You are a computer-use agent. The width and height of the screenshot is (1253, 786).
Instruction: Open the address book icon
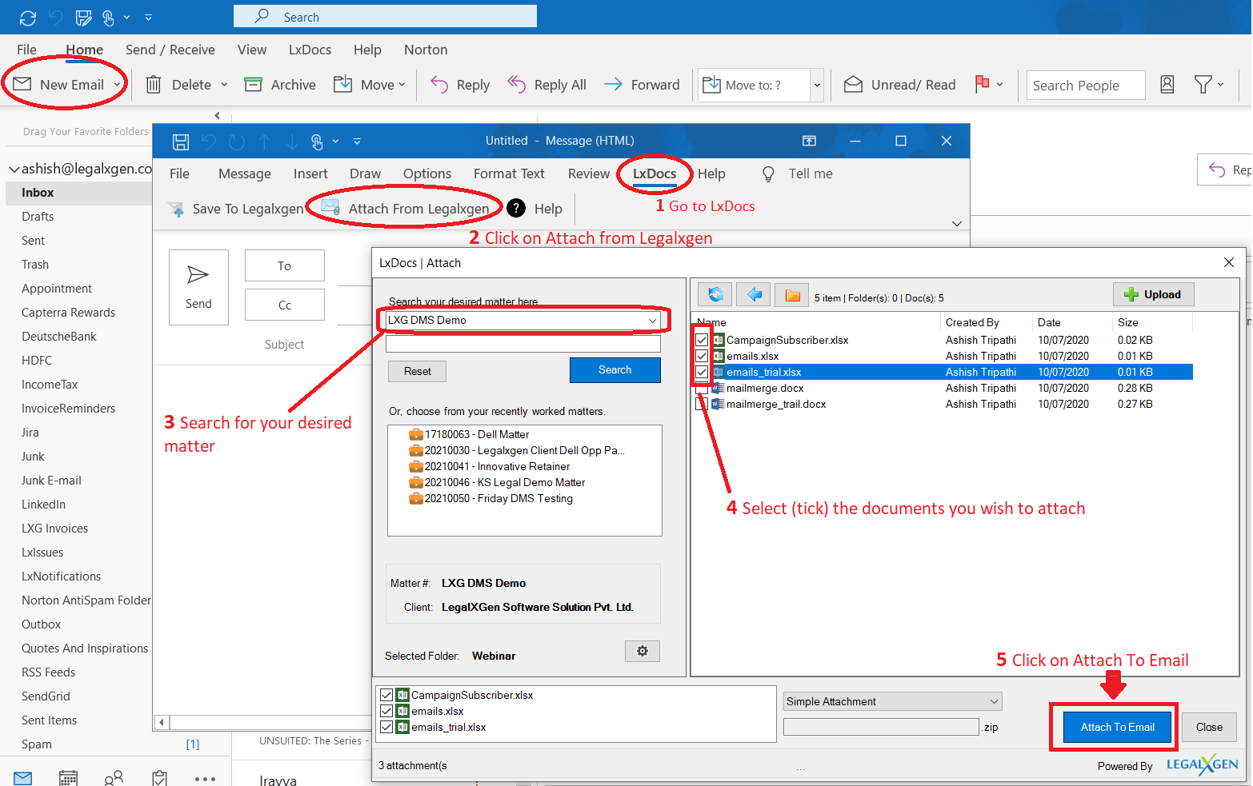pos(1167,85)
